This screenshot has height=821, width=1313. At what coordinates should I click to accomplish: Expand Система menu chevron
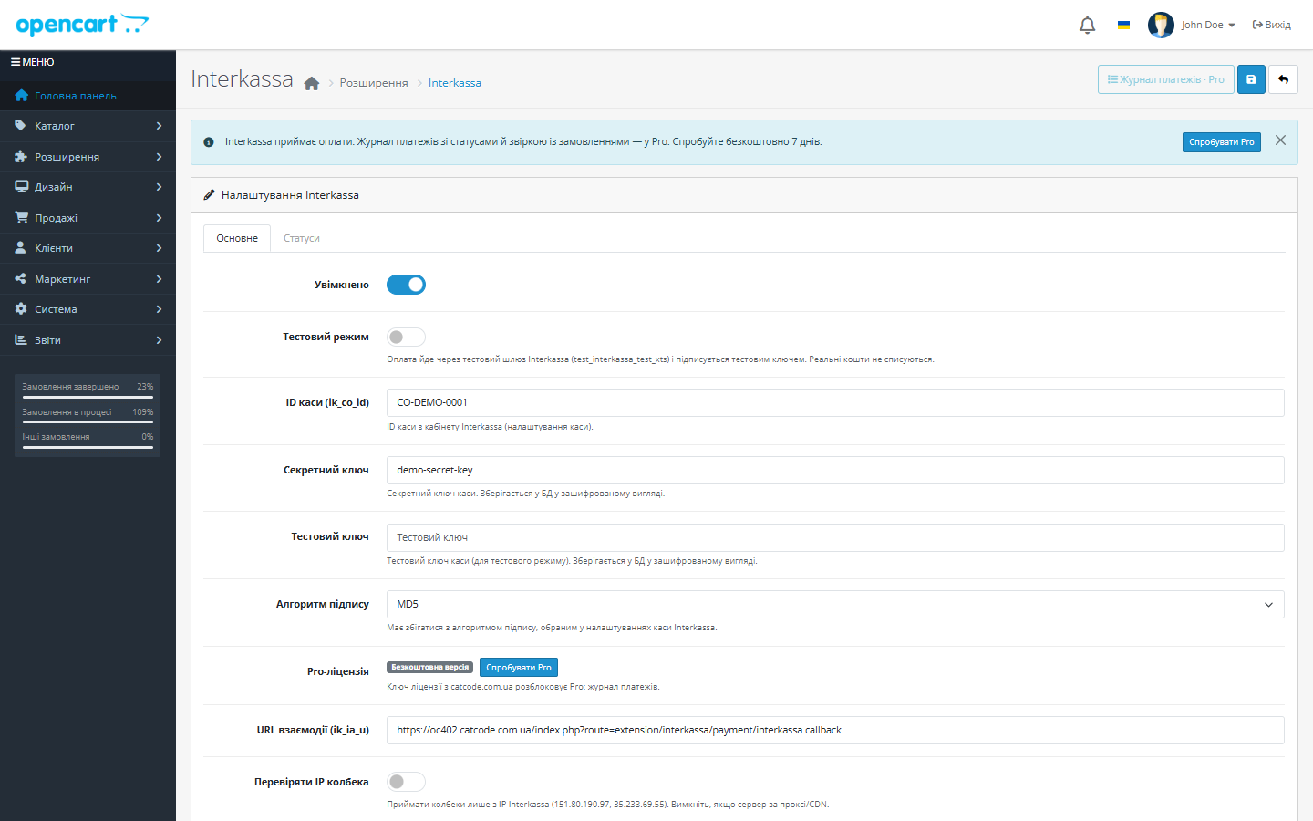[159, 309]
